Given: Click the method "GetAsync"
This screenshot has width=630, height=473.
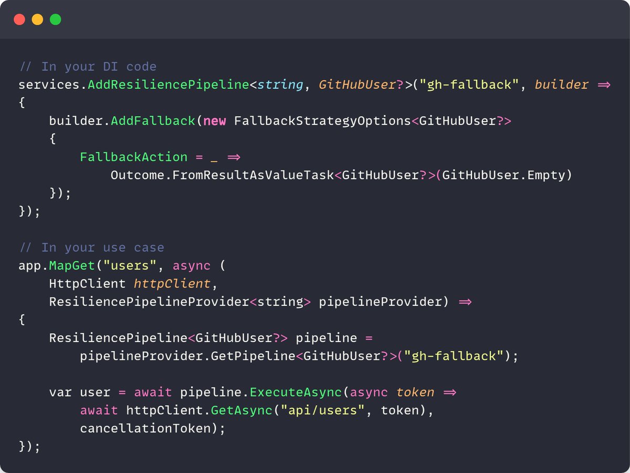Looking at the screenshot, I should [241, 410].
